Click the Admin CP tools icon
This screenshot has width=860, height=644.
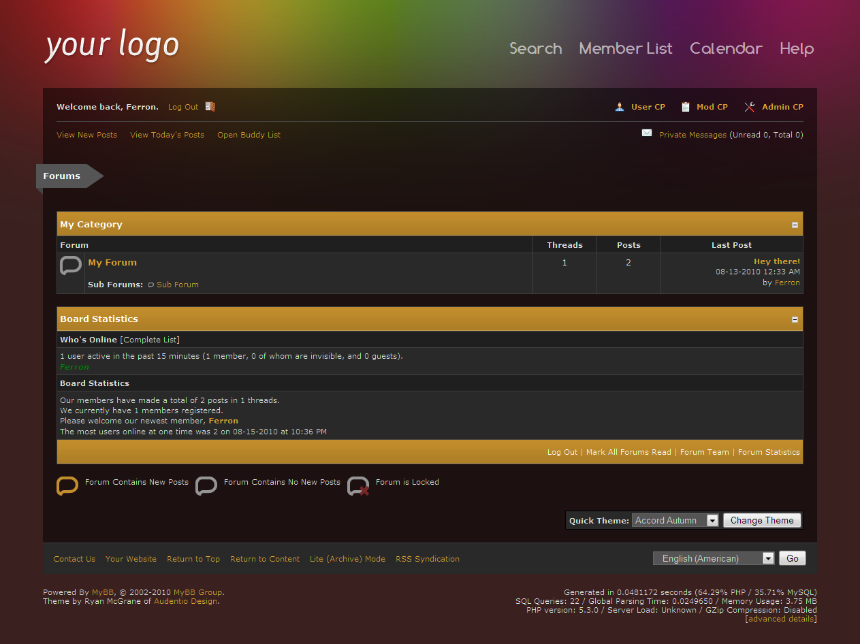pyautogui.click(x=750, y=107)
